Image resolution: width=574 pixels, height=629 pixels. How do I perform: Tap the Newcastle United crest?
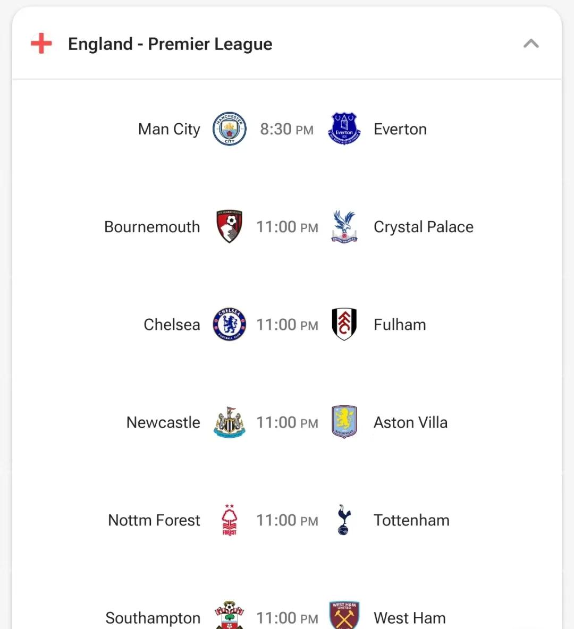[229, 422]
